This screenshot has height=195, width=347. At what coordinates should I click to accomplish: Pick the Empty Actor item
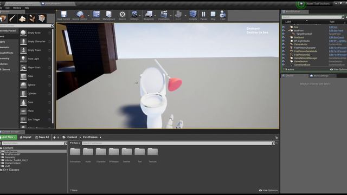(x=35, y=32)
